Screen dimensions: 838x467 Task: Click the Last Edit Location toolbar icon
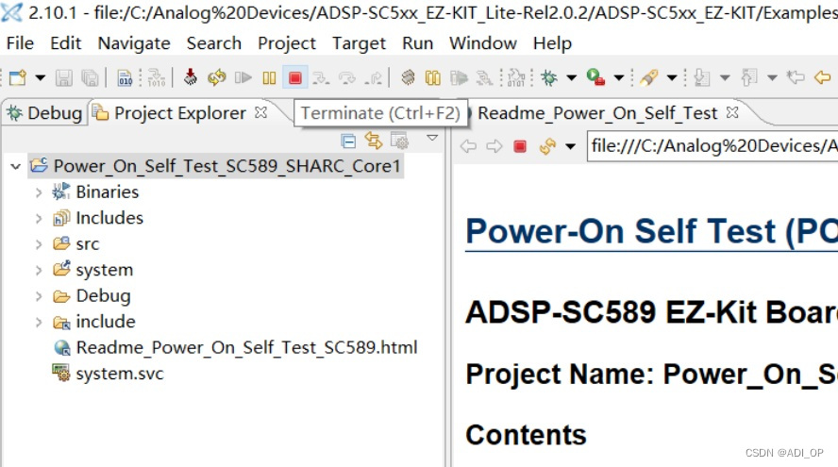point(796,78)
